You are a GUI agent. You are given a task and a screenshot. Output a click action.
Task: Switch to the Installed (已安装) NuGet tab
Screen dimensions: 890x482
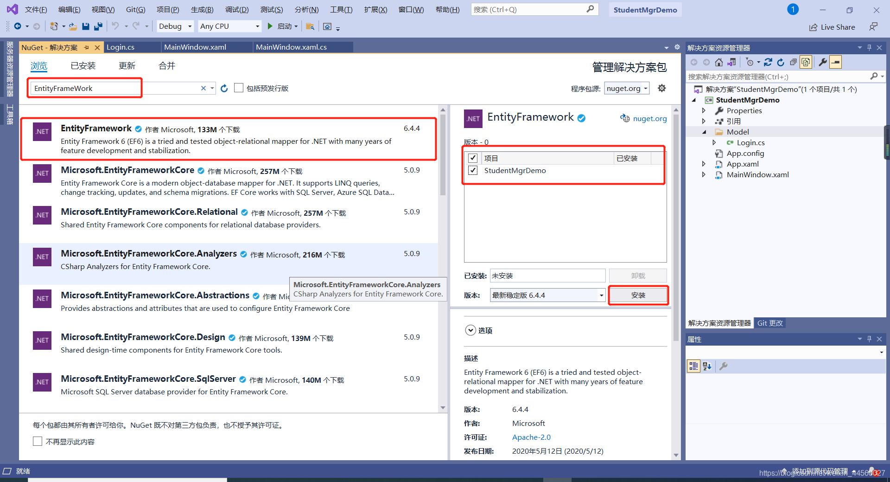(x=83, y=66)
